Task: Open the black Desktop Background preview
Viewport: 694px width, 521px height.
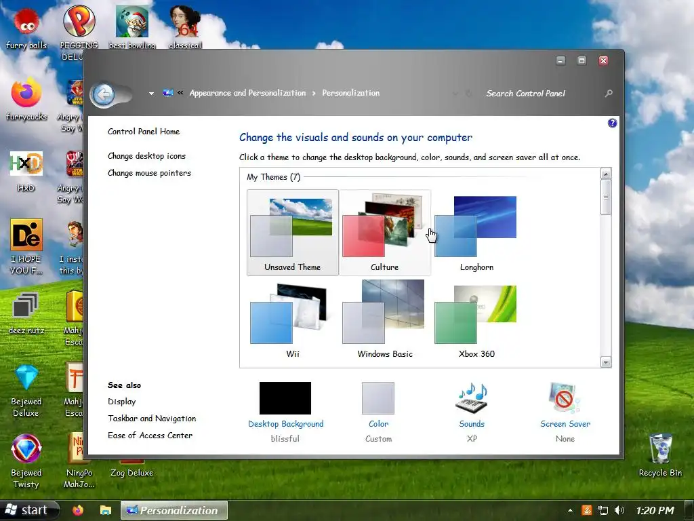Action: 285,398
